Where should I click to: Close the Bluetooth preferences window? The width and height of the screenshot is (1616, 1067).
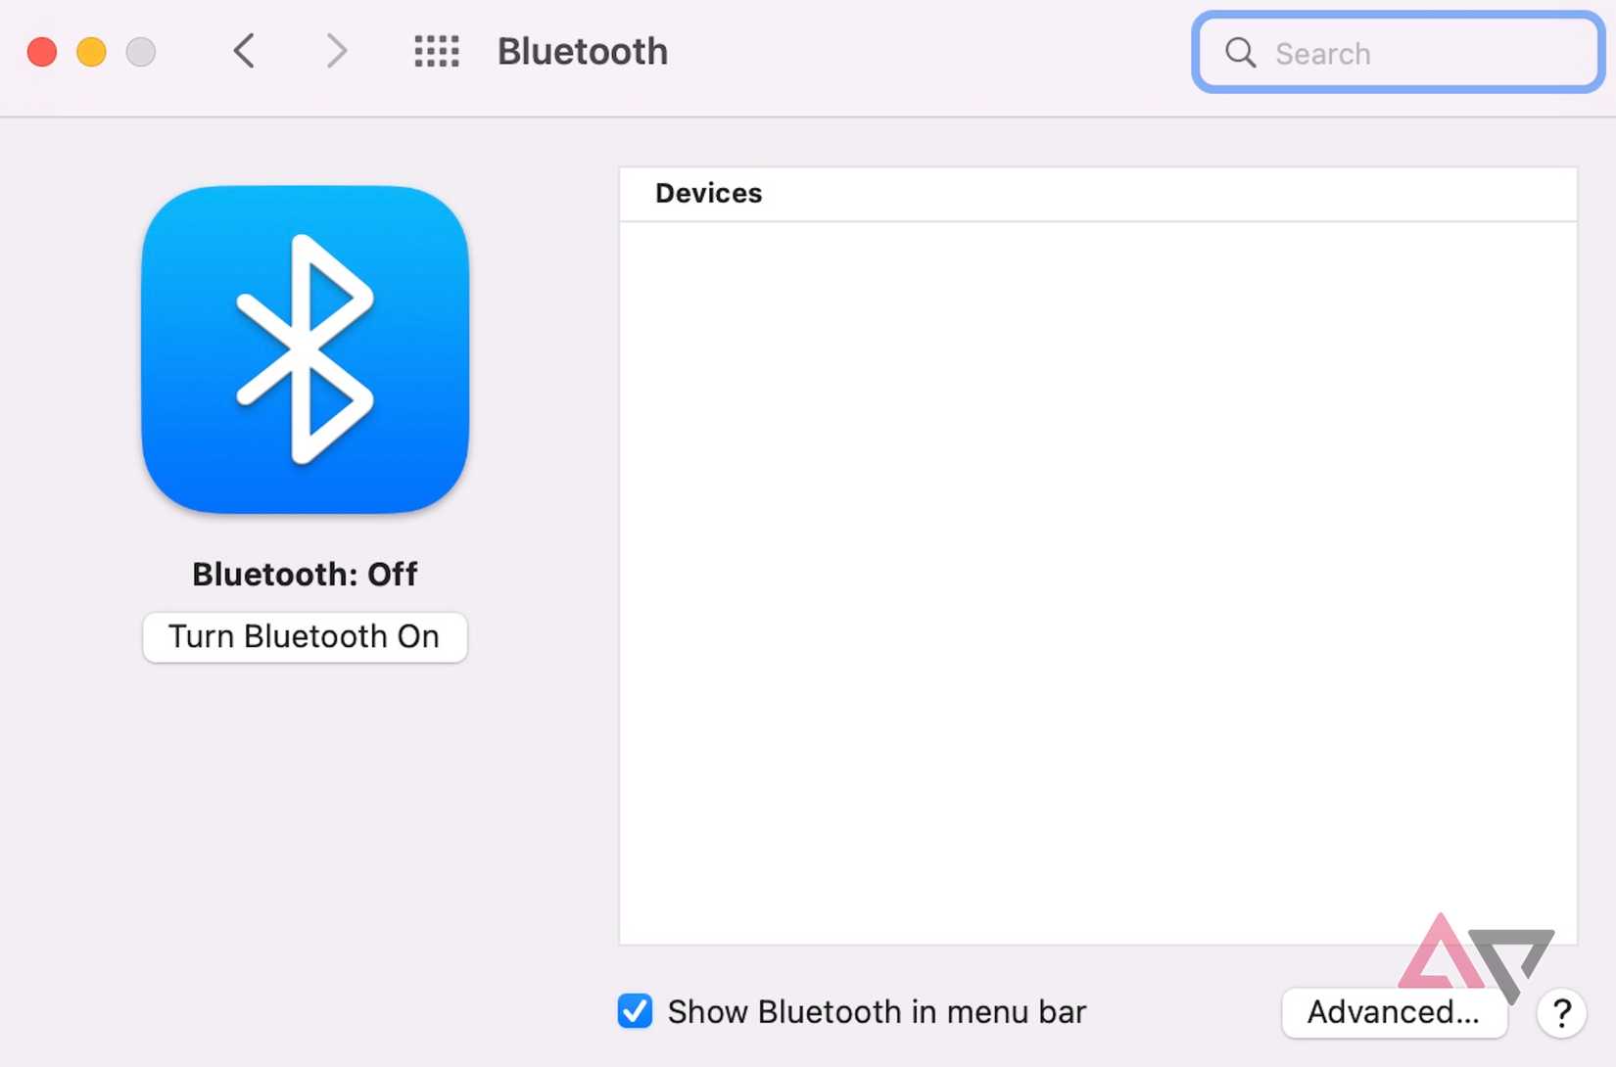pos(42,51)
